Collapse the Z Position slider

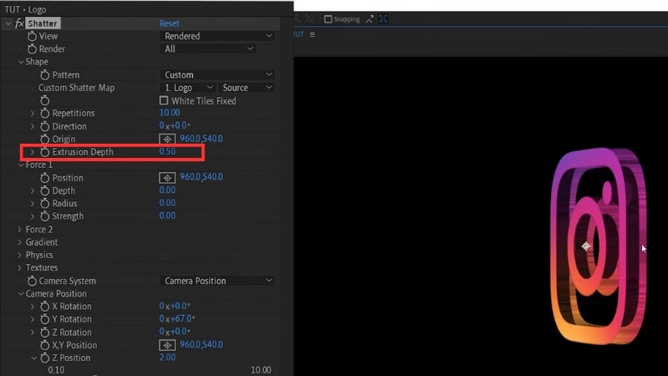33,358
